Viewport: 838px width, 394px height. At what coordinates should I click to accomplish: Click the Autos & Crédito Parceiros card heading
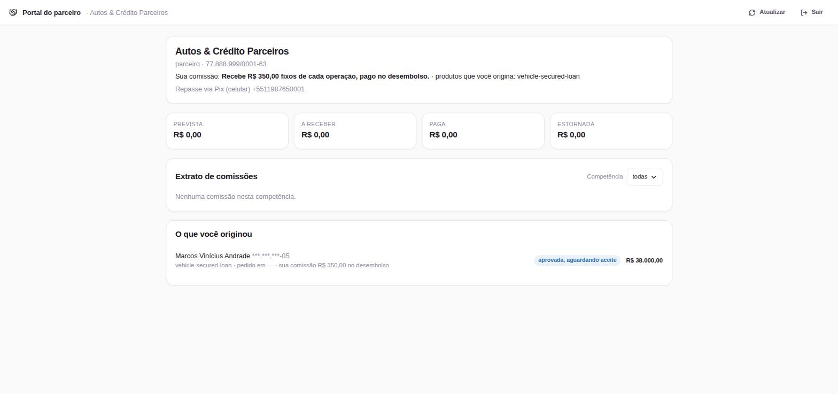pyautogui.click(x=232, y=51)
